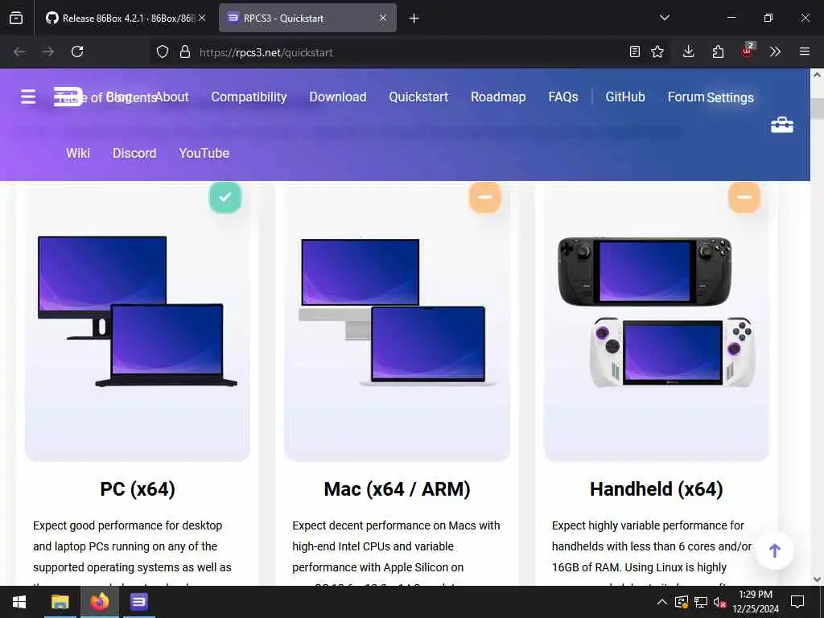
Task: Click the muted volume tray icon
Action: pos(719,602)
